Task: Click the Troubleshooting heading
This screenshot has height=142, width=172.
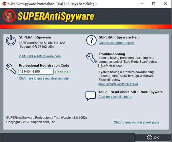Action: 112,54
